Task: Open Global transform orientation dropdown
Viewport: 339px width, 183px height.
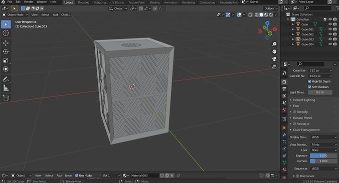Action: (x=118, y=8)
